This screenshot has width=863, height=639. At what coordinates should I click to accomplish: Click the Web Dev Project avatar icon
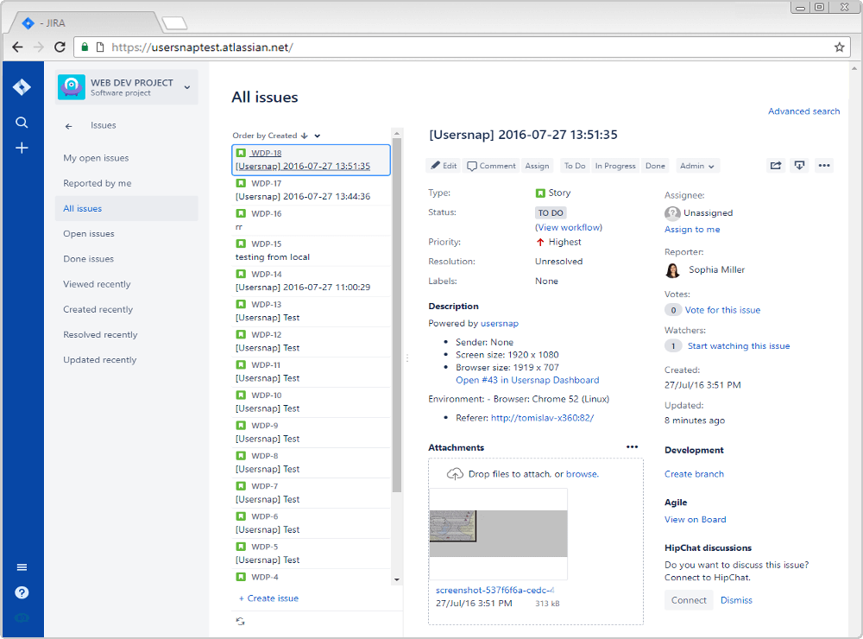tap(72, 87)
